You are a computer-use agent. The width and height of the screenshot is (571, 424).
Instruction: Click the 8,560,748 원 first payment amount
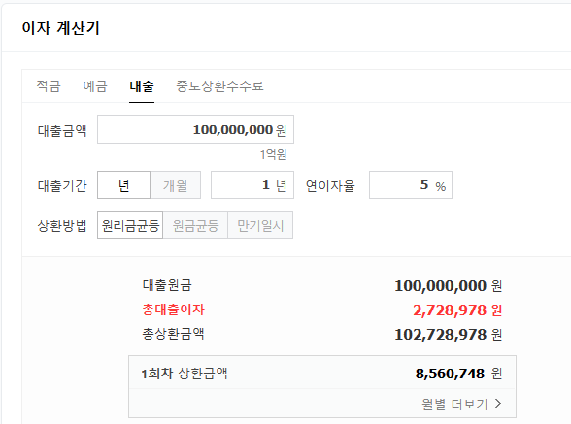tap(458, 374)
